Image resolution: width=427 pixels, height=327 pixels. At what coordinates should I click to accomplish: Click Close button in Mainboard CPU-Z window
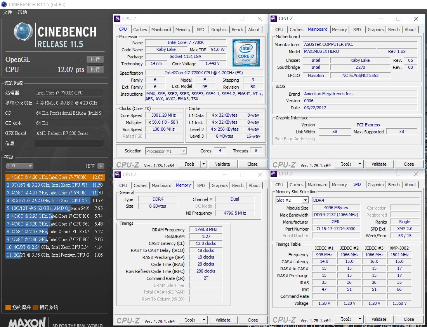tap(409, 164)
